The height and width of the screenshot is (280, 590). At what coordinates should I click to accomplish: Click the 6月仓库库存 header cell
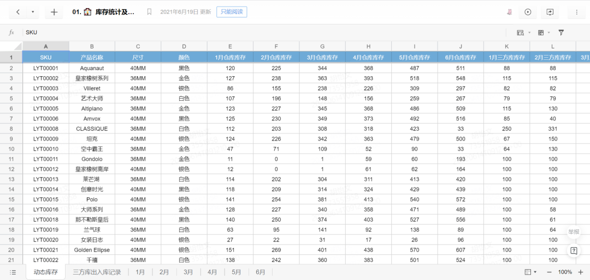(461, 57)
